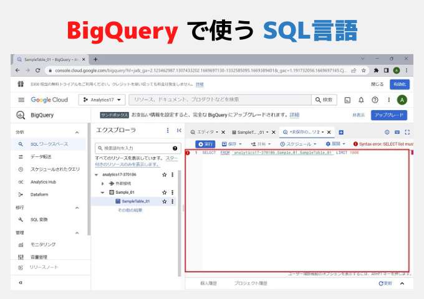Open the notifications bell icon

click(361, 100)
